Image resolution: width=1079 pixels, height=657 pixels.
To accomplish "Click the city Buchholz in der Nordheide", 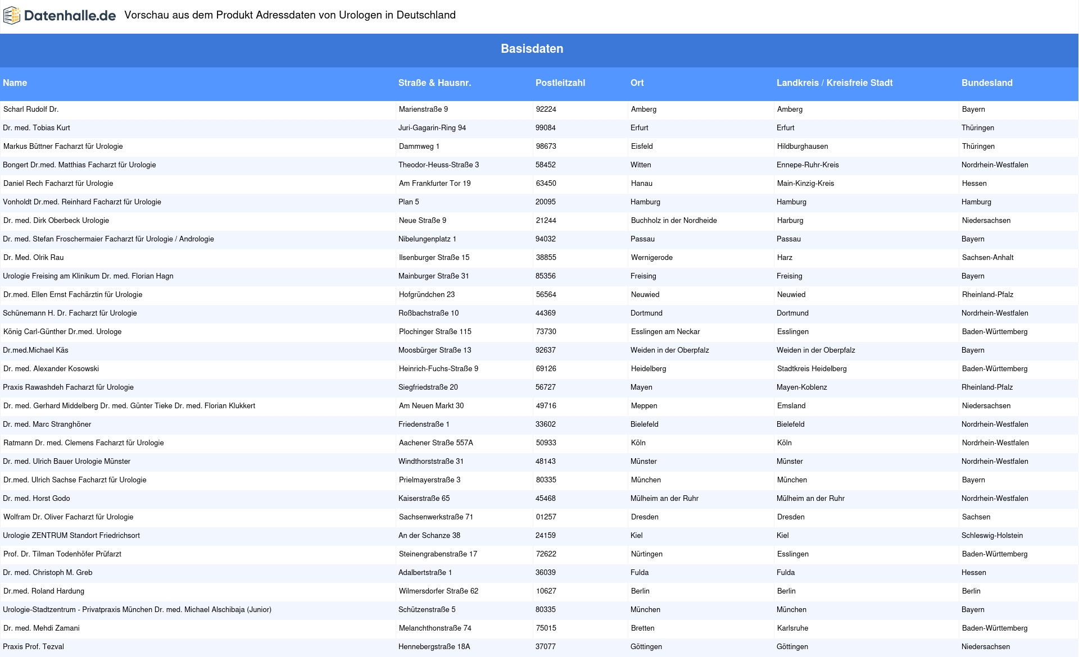I will (x=674, y=221).
